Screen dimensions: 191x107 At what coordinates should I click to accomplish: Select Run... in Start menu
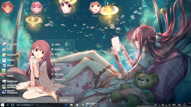(56, 89)
